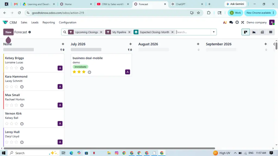Open activity clock on Kelsey Briggs card
The width and height of the screenshot is (278, 156).
pos(22,68)
